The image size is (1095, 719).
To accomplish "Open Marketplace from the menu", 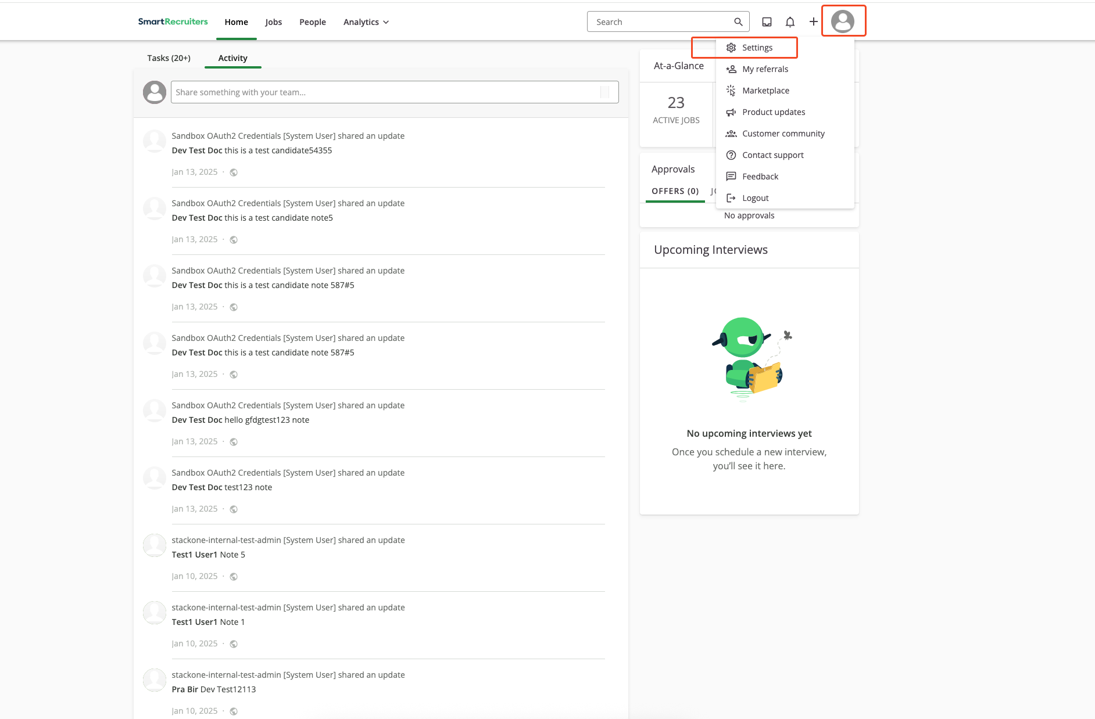I will pos(785,91).
